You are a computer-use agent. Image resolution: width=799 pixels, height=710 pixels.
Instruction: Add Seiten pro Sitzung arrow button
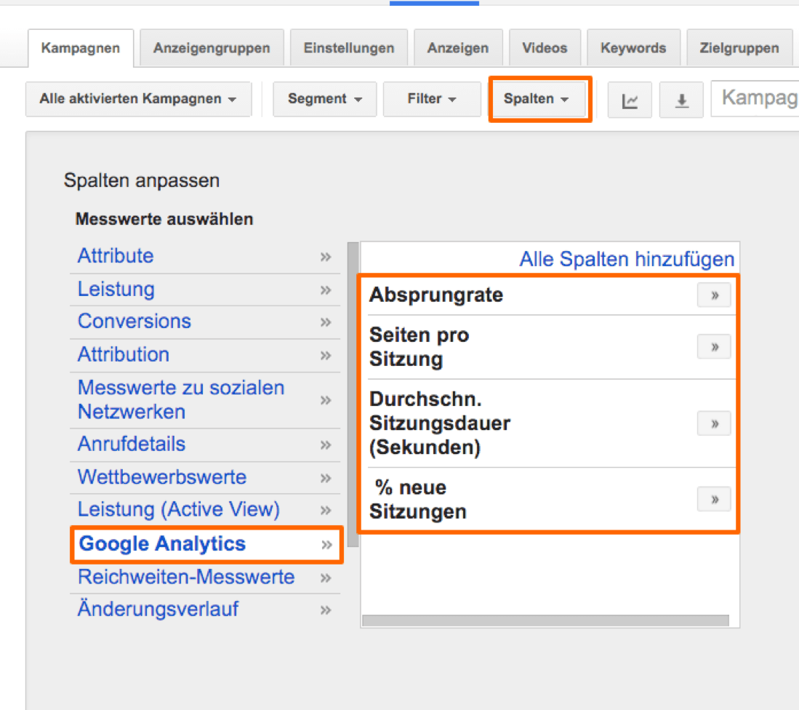pos(714,347)
